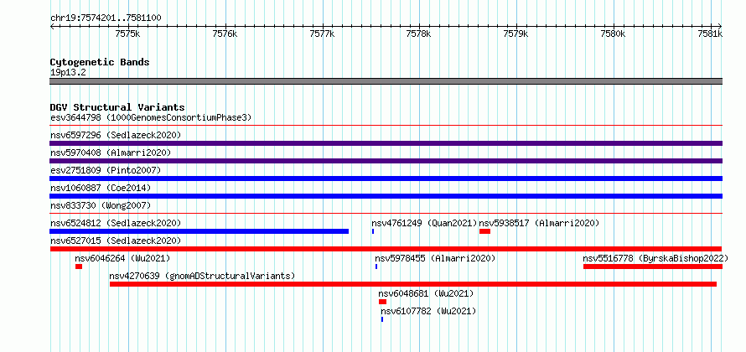Click the 7576k ruler position
The width and height of the screenshot is (746, 352).
tap(225, 34)
